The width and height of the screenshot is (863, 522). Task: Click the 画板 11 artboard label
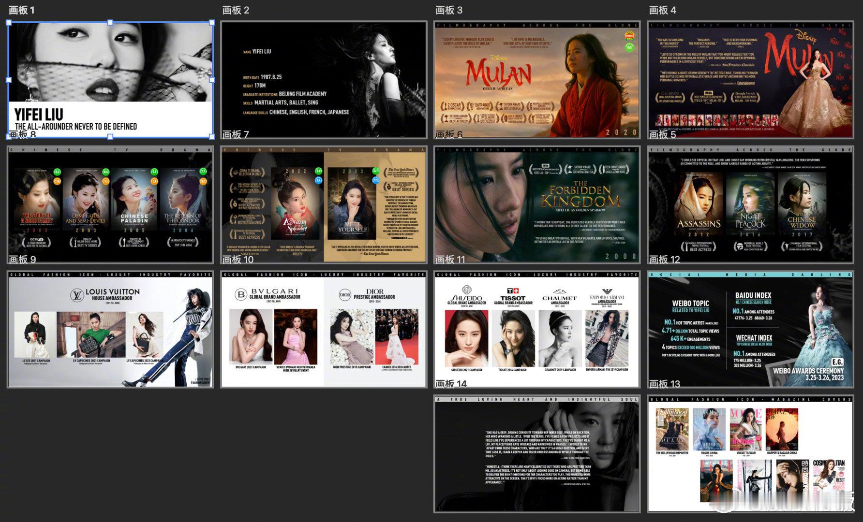coord(450,260)
